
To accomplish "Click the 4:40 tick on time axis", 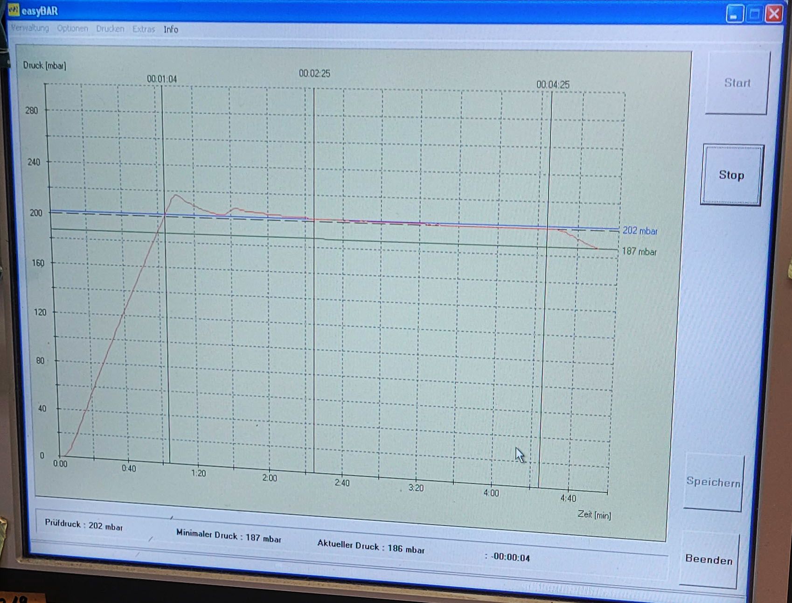I will (x=568, y=498).
